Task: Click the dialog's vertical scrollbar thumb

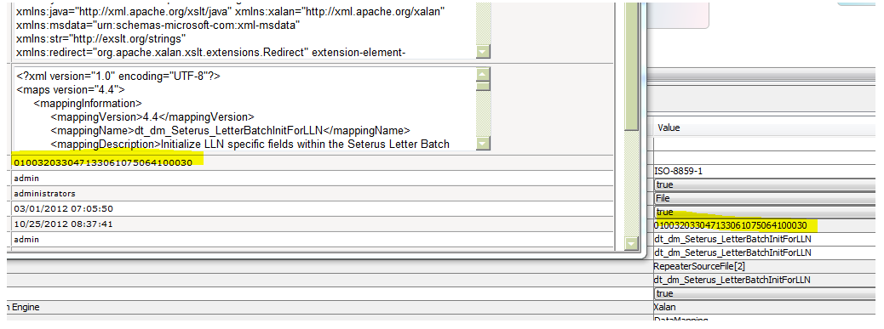Action: pos(631,65)
